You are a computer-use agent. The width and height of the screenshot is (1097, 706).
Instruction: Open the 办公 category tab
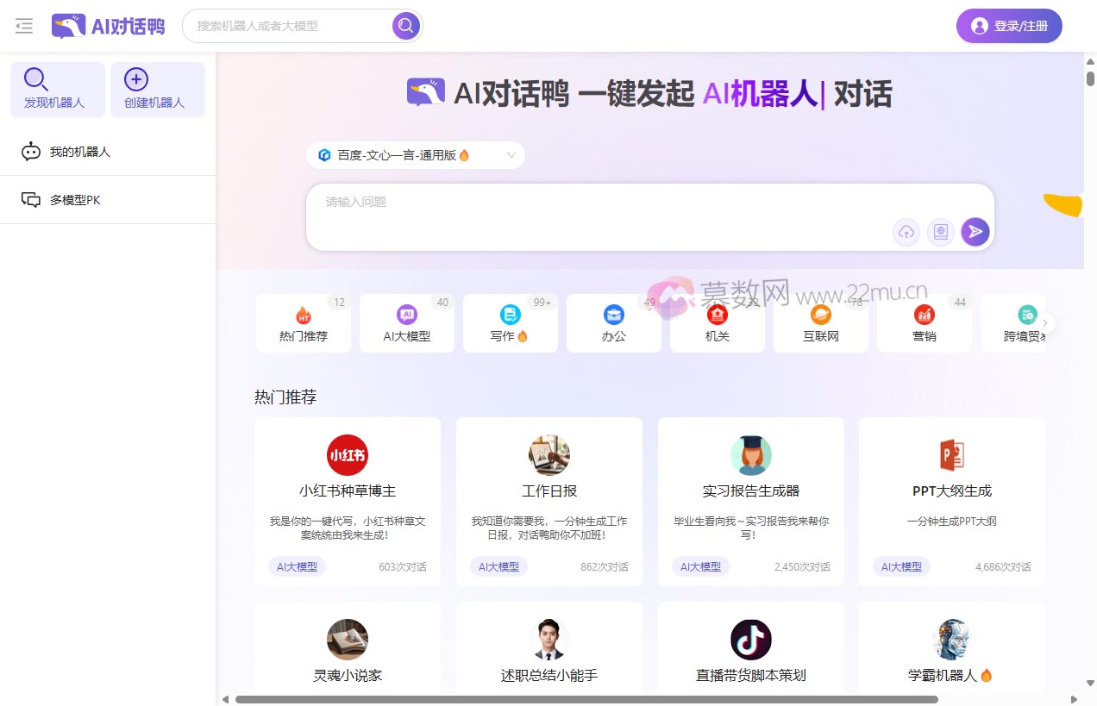pyautogui.click(x=613, y=323)
